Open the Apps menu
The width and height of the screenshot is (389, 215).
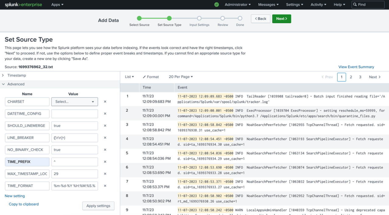[57, 5]
